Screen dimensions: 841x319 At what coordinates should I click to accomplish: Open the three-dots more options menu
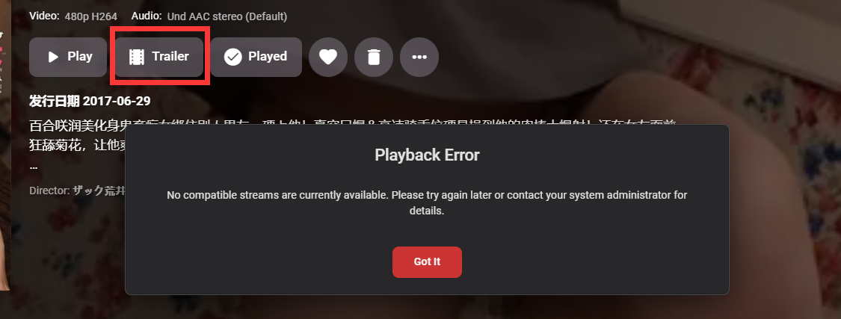tap(419, 57)
